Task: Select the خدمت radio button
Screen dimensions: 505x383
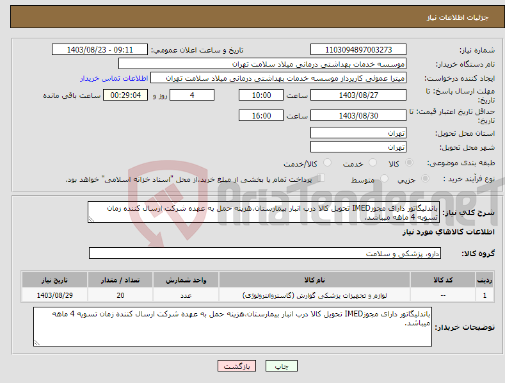Action: 373,163
